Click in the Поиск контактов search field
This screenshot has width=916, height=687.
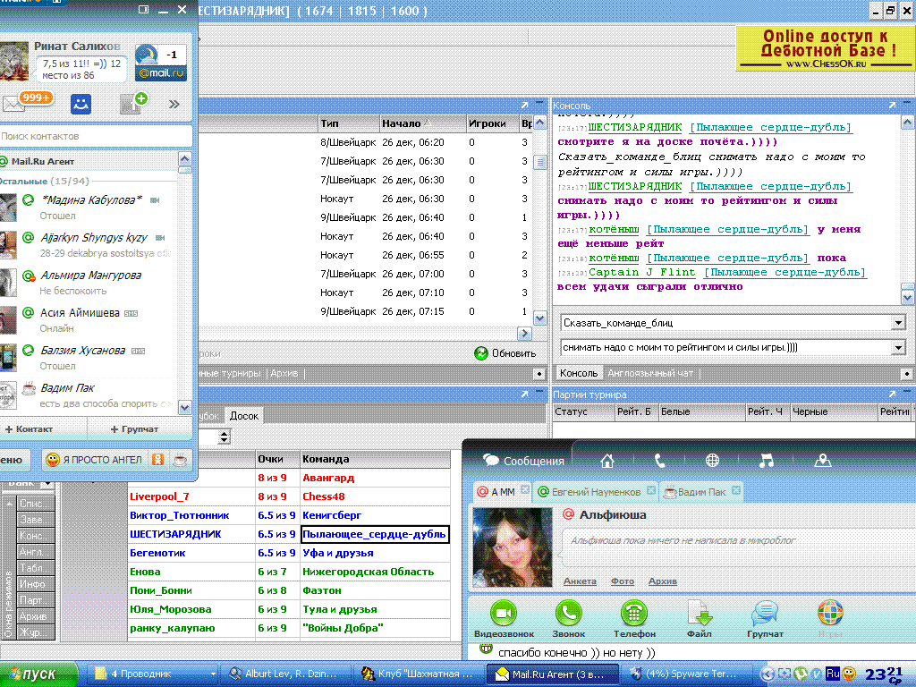pos(95,136)
